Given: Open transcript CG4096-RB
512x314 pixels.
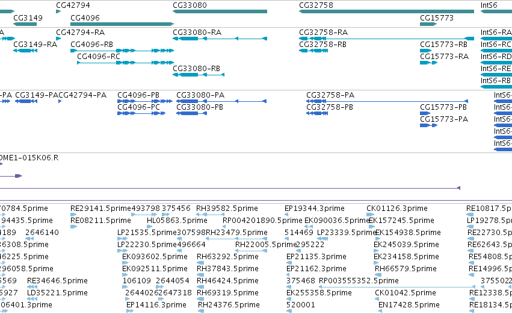Looking at the screenshot, I should 92,45.
